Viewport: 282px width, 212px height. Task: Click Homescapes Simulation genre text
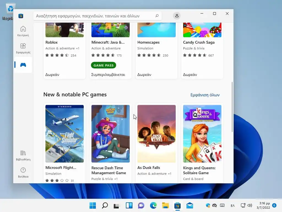[x=145, y=48]
